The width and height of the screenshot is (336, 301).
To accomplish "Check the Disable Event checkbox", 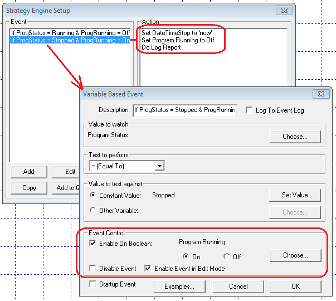I will [x=92, y=269].
